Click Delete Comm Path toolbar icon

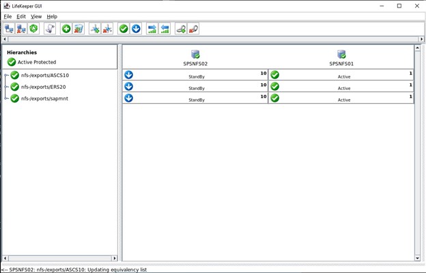click(107, 29)
